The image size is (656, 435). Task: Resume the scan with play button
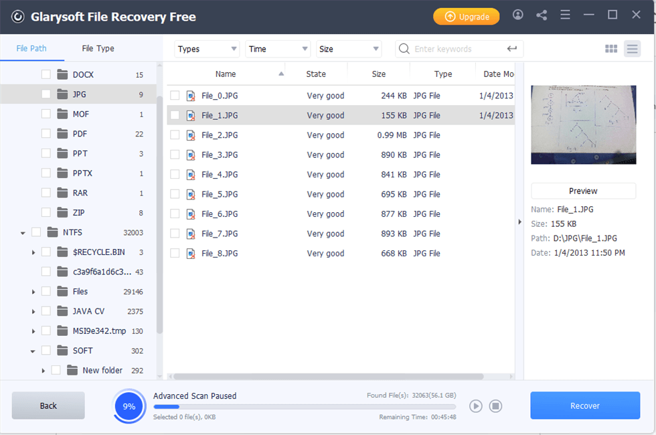coord(475,406)
